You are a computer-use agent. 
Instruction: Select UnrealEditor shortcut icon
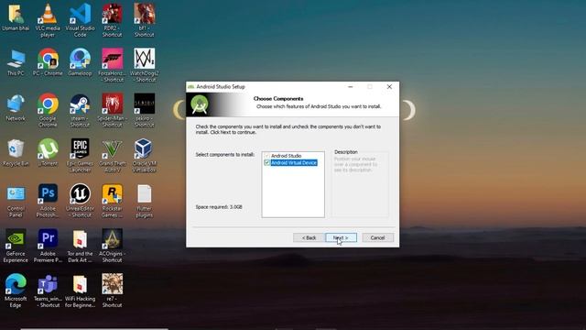pyautogui.click(x=80, y=193)
